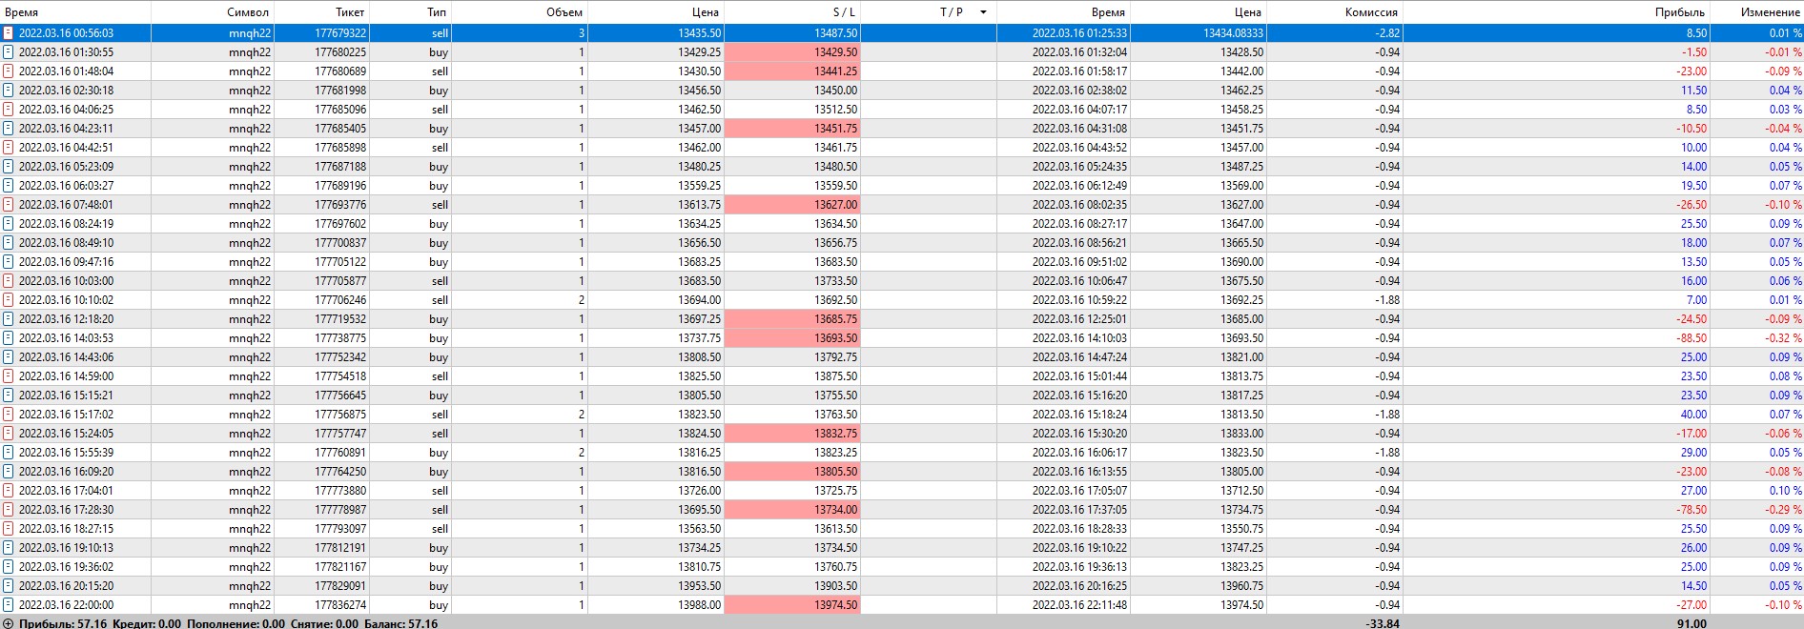This screenshot has height=629, width=1804.
Task: Select ticket number 177679322
Action: pos(340,33)
